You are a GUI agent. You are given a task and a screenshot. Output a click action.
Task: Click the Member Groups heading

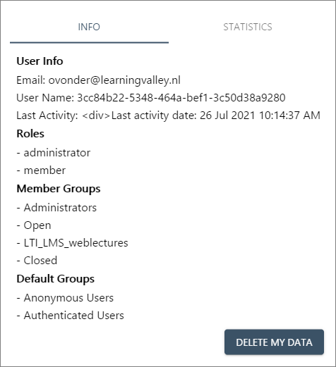pos(59,189)
